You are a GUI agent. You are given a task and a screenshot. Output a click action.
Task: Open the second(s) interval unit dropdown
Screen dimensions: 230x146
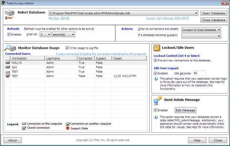[73, 35]
